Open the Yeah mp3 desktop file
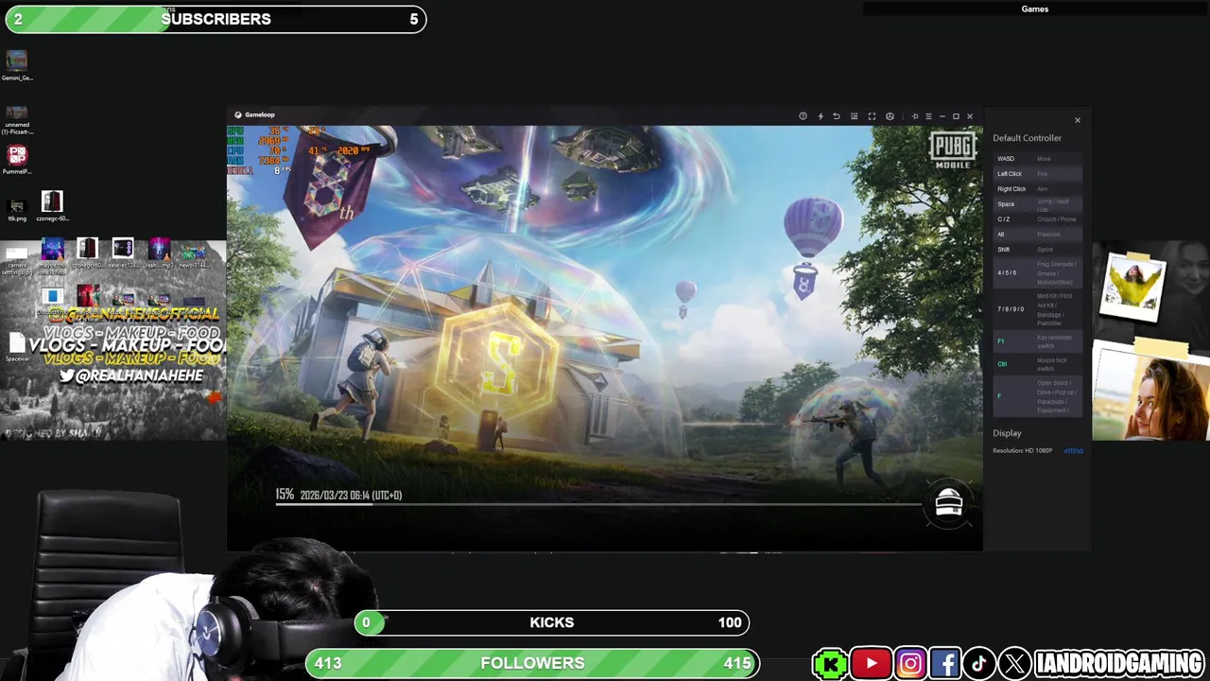The image size is (1210, 681). pyautogui.click(x=159, y=254)
